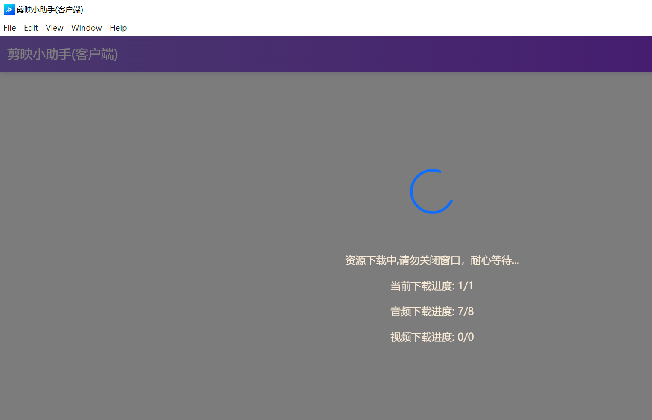Image resolution: width=652 pixels, height=420 pixels.
Task: Click the text 资源下载中,请勿关闭窗口，耐心等待...
Action: point(432,260)
